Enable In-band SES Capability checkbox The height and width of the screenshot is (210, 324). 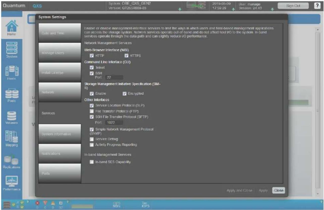click(92, 162)
